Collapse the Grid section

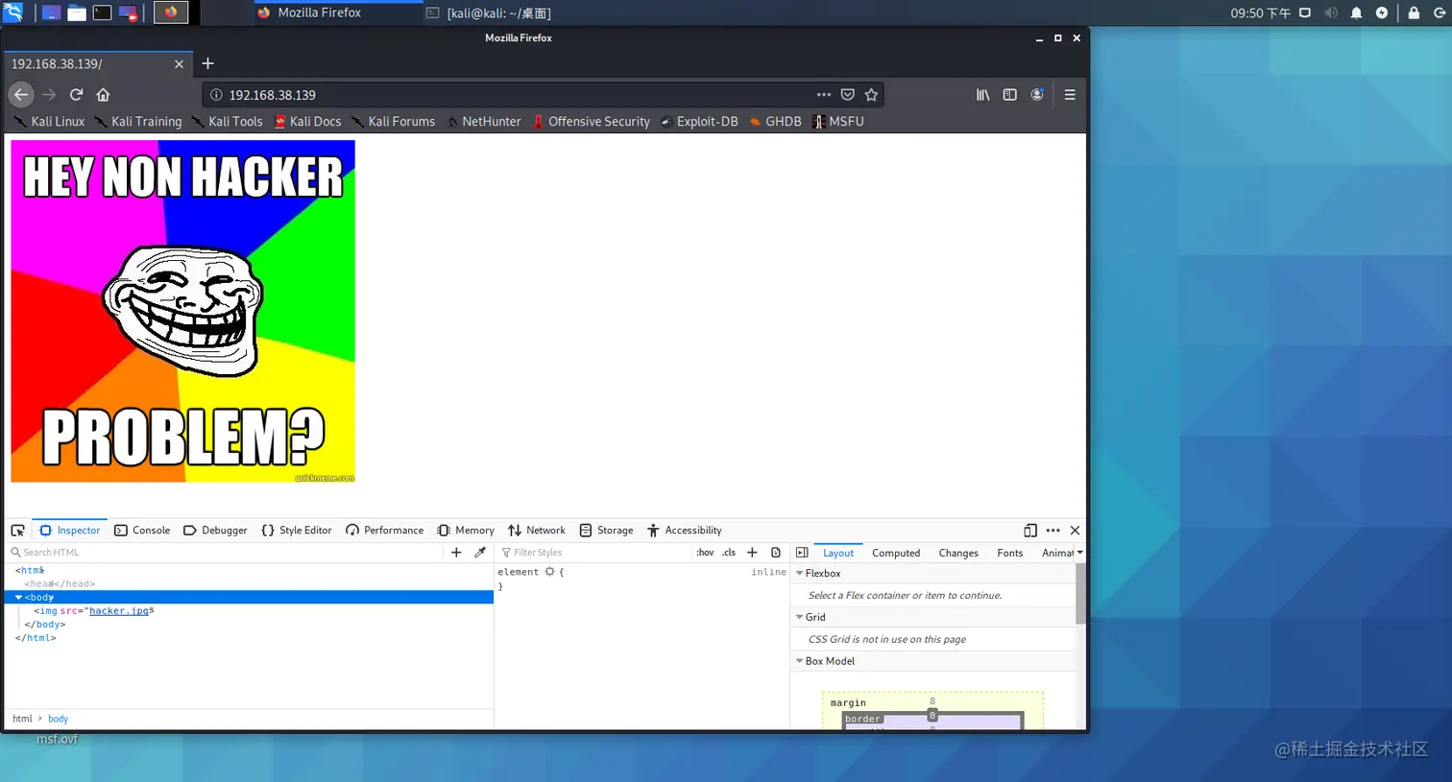799,618
